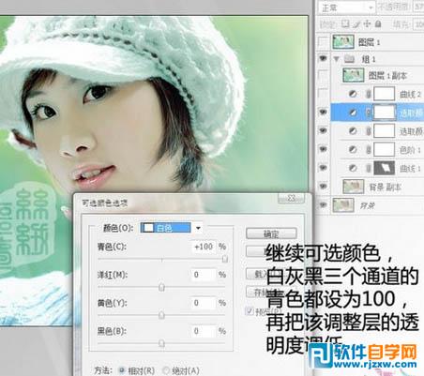
Task: Click the chain link icon on 曲线 1 layer
Action: (369, 169)
